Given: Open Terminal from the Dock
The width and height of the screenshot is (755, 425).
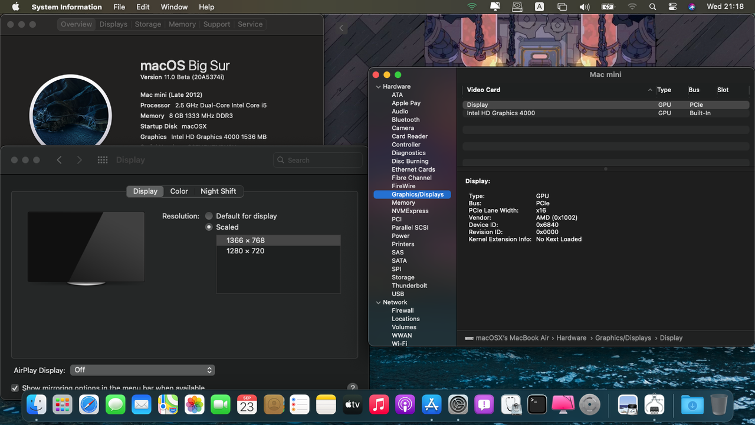Looking at the screenshot, I should 537,404.
